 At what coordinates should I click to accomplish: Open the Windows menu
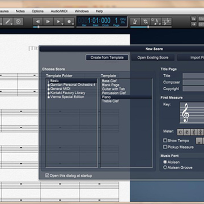point(82,11)
